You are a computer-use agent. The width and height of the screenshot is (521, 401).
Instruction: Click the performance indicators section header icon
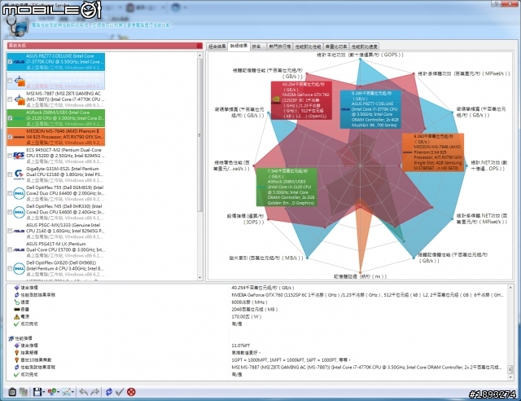pyautogui.click(x=11, y=338)
